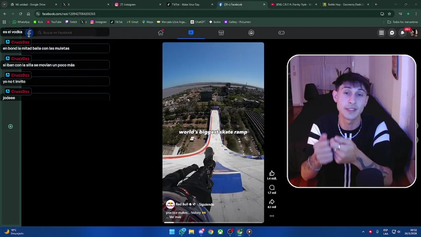Open a new browser tab
The height and width of the screenshot is (237, 421).
click(x=376, y=5)
